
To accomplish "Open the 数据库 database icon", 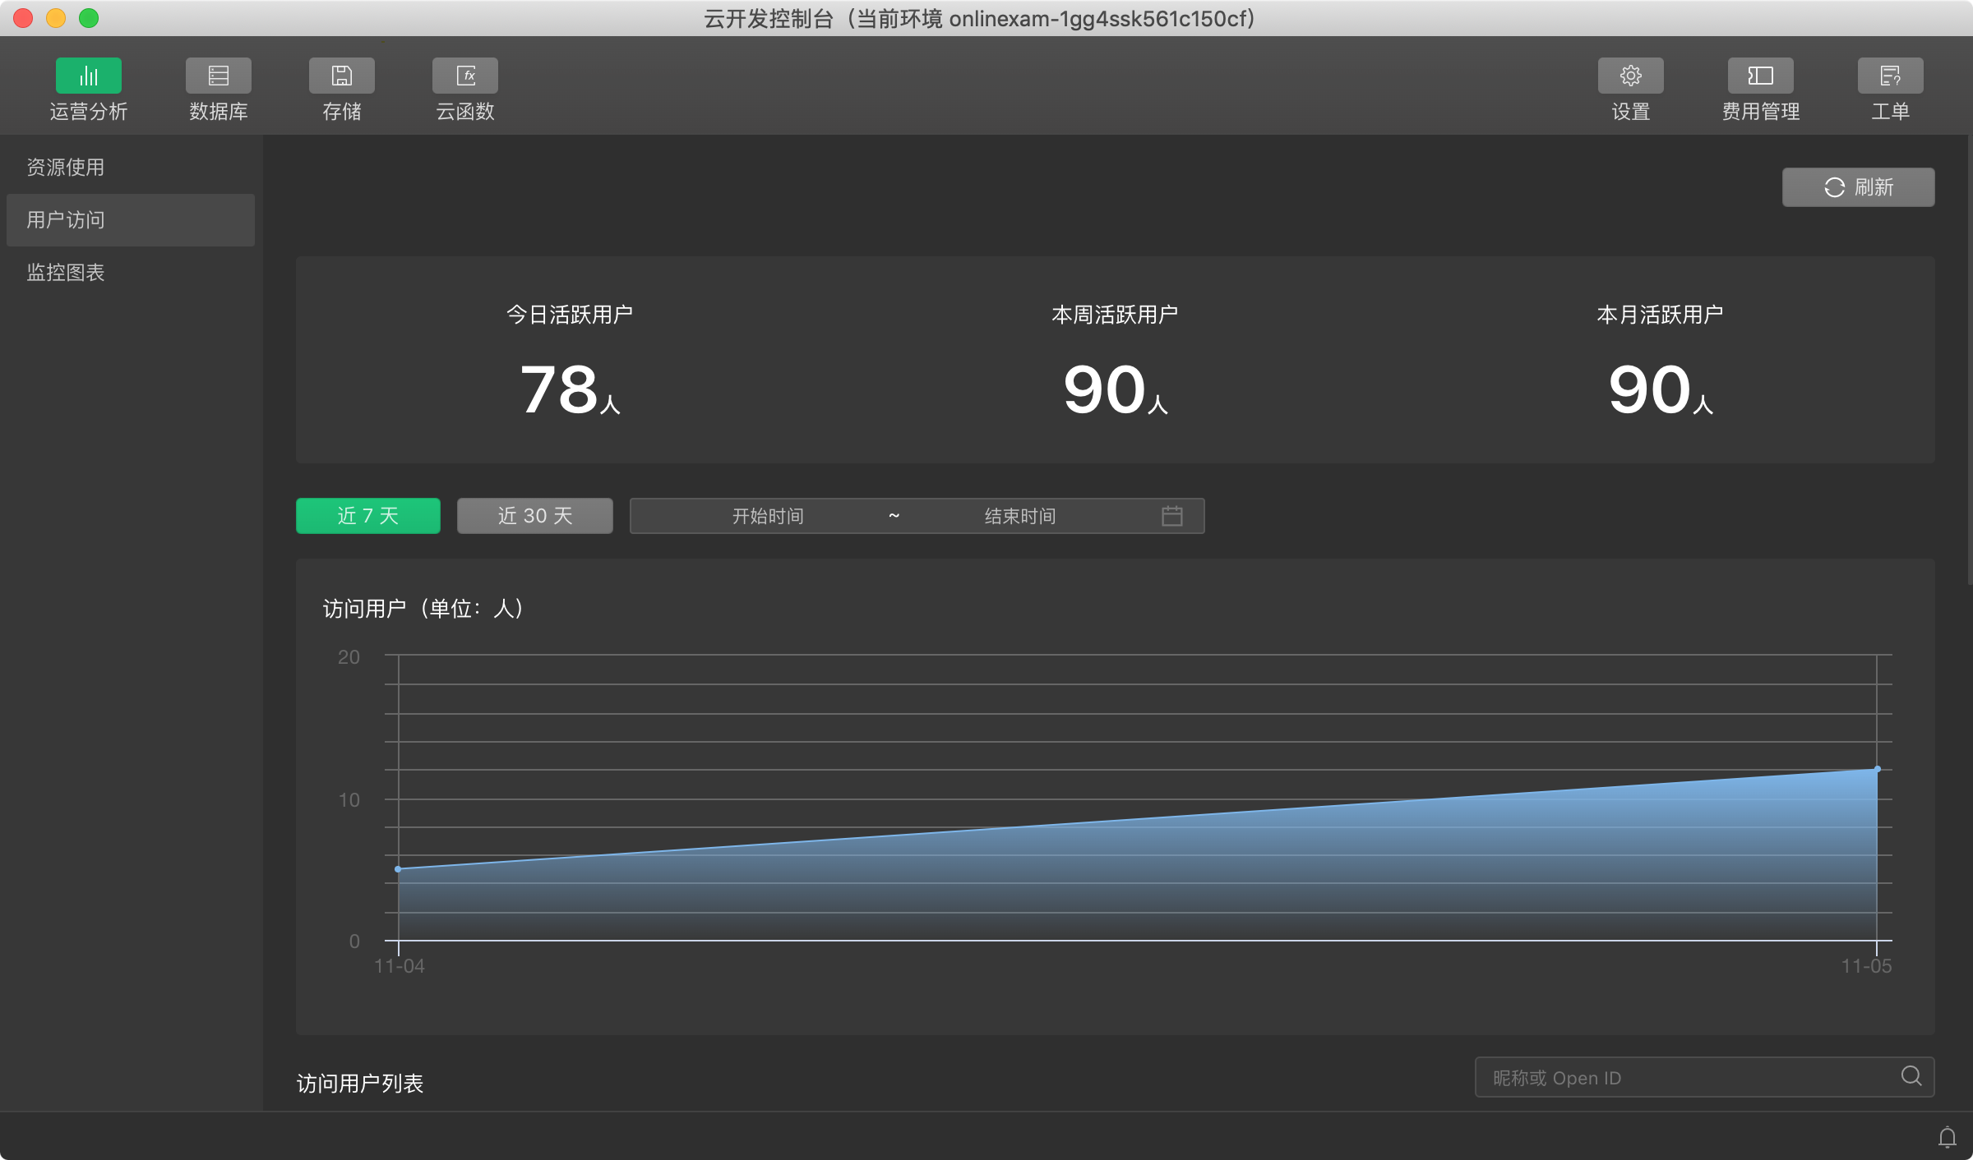I will tap(218, 76).
